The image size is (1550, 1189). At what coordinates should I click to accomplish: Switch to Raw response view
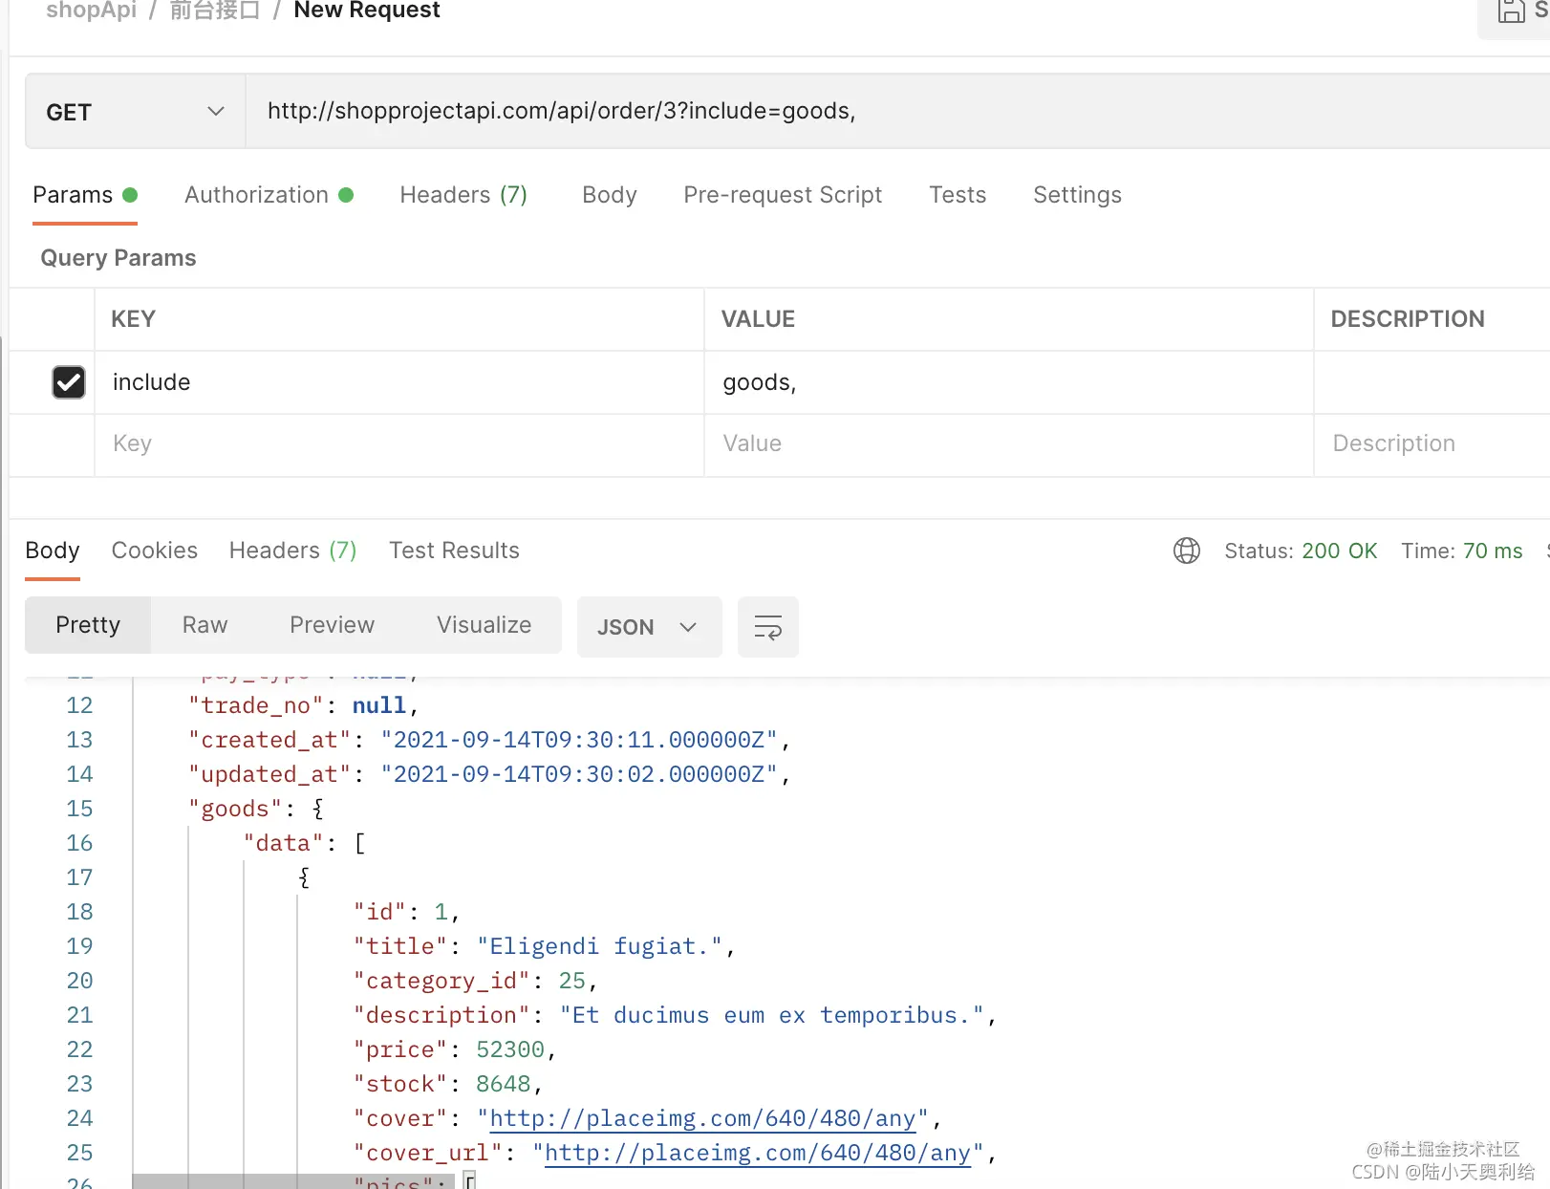point(205,625)
